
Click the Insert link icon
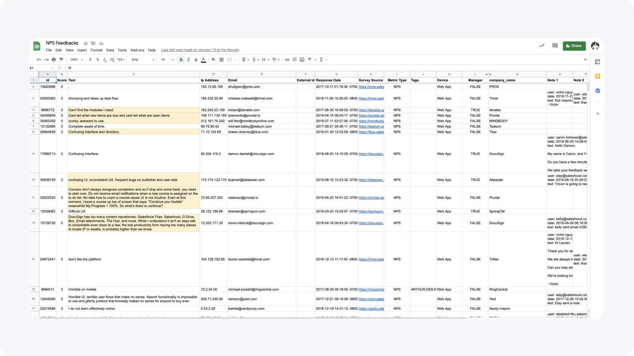(287, 60)
